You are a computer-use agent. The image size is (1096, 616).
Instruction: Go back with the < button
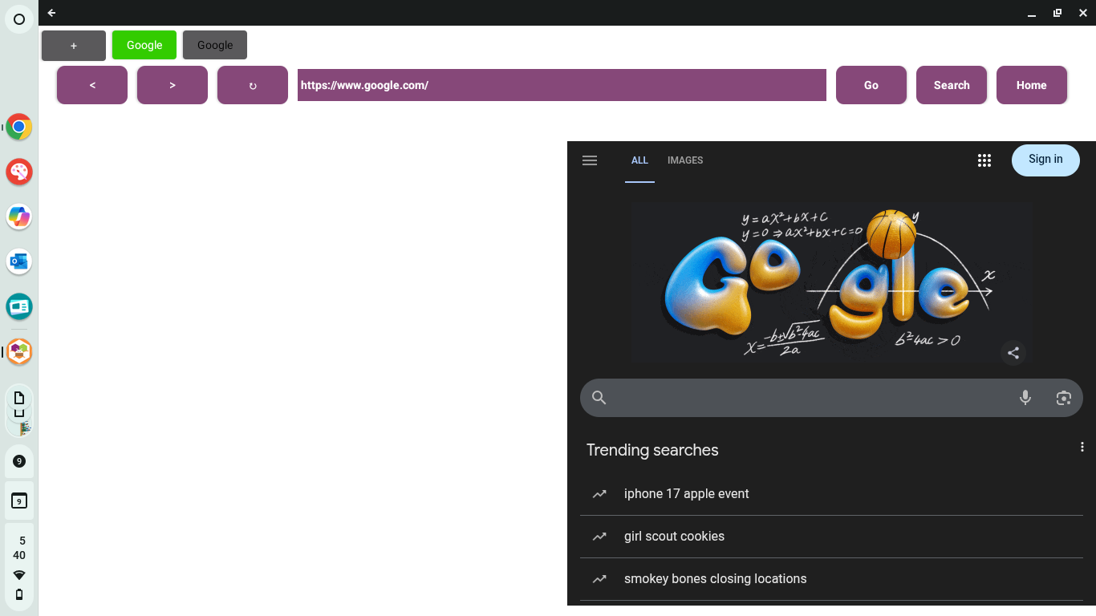[x=92, y=85]
